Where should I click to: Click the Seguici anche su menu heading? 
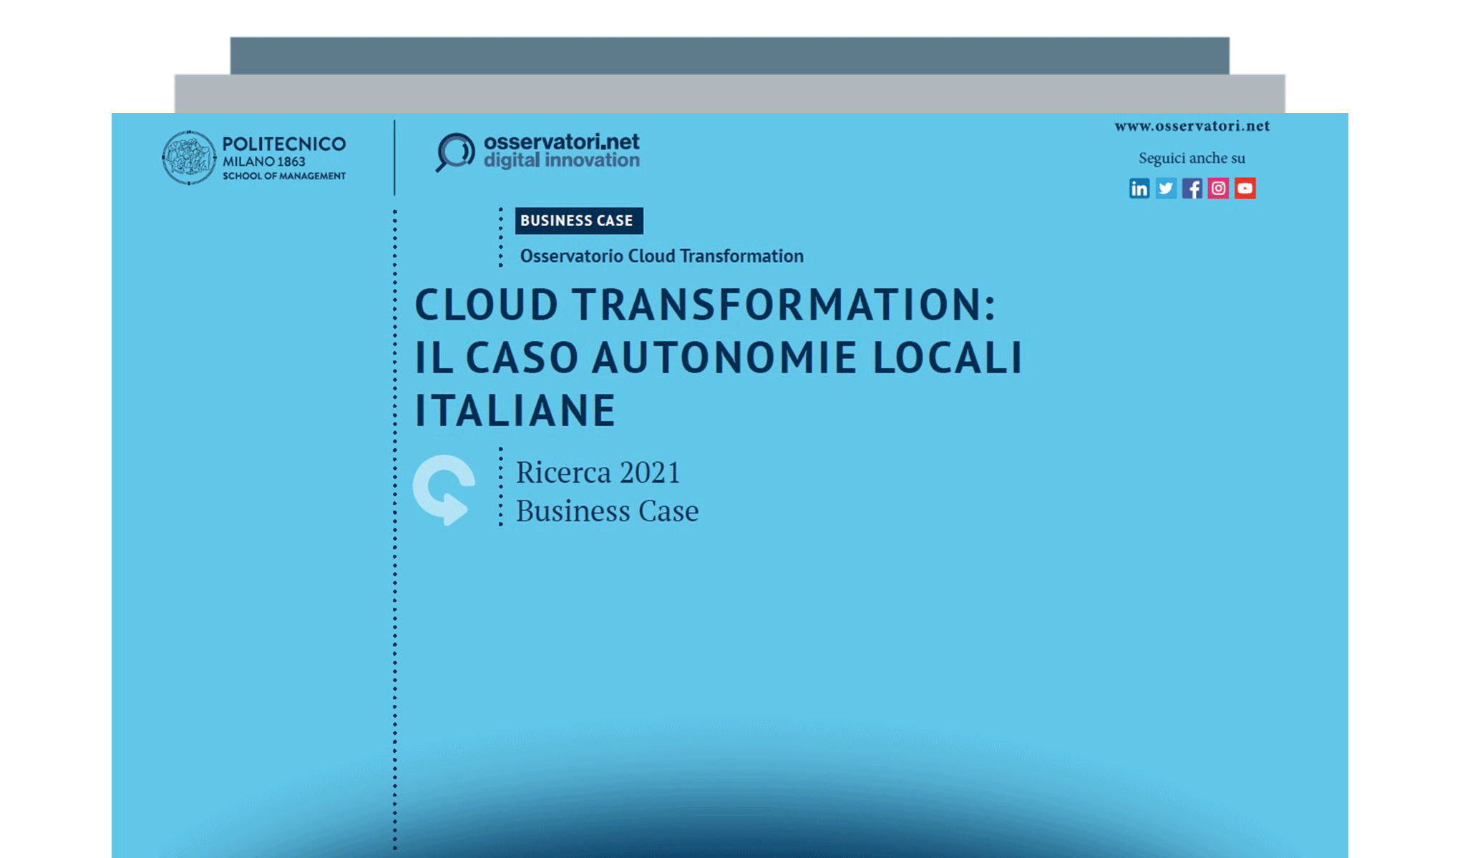pos(1192,158)
